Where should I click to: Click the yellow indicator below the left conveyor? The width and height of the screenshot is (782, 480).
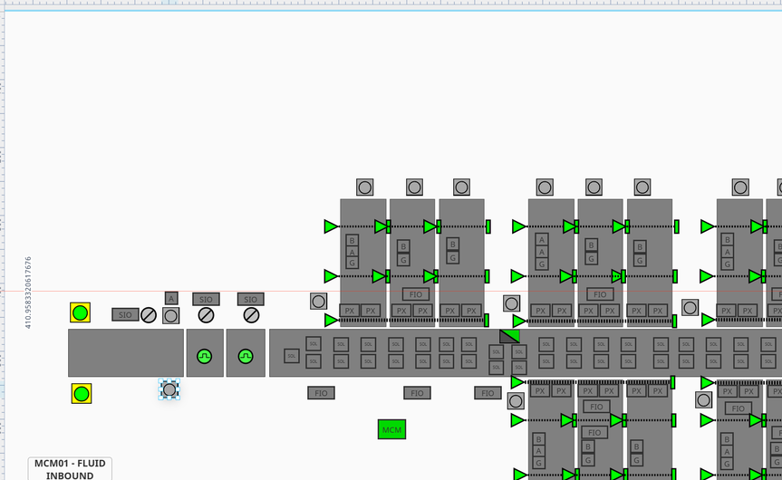pos(82,393)
